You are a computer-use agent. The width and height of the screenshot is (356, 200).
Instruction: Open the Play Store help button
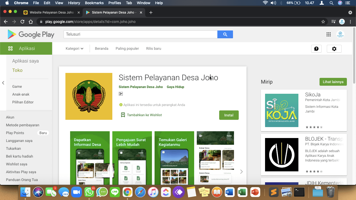click(316, 49)
